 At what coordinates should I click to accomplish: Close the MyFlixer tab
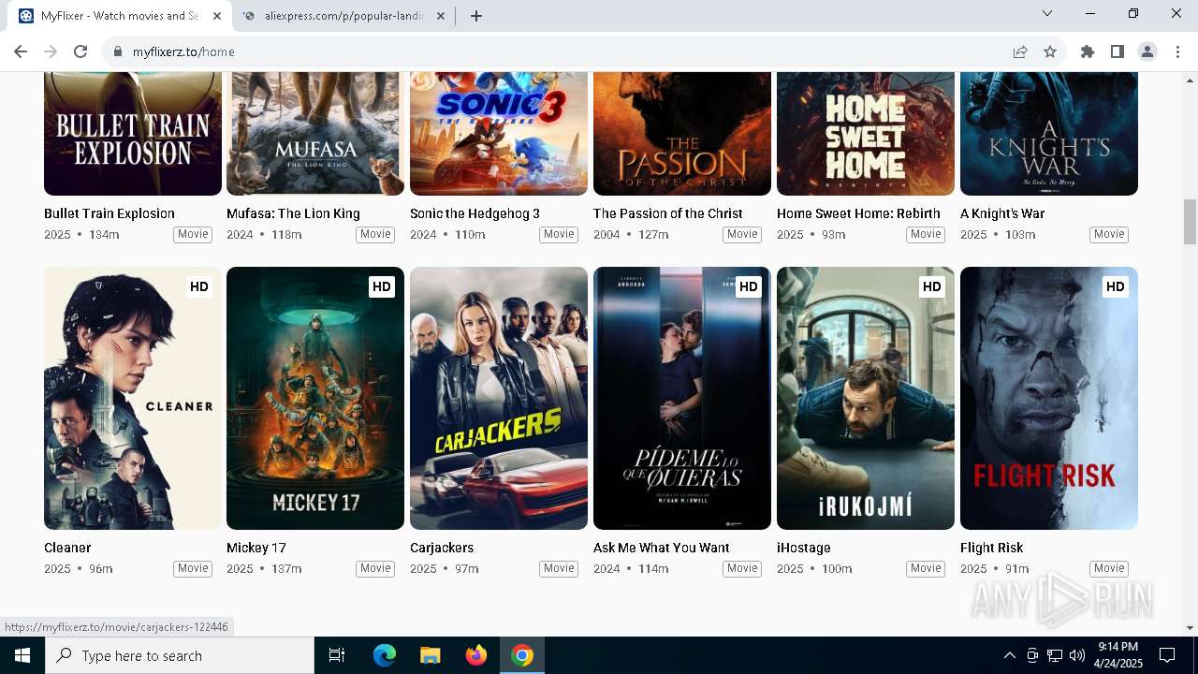217,16
